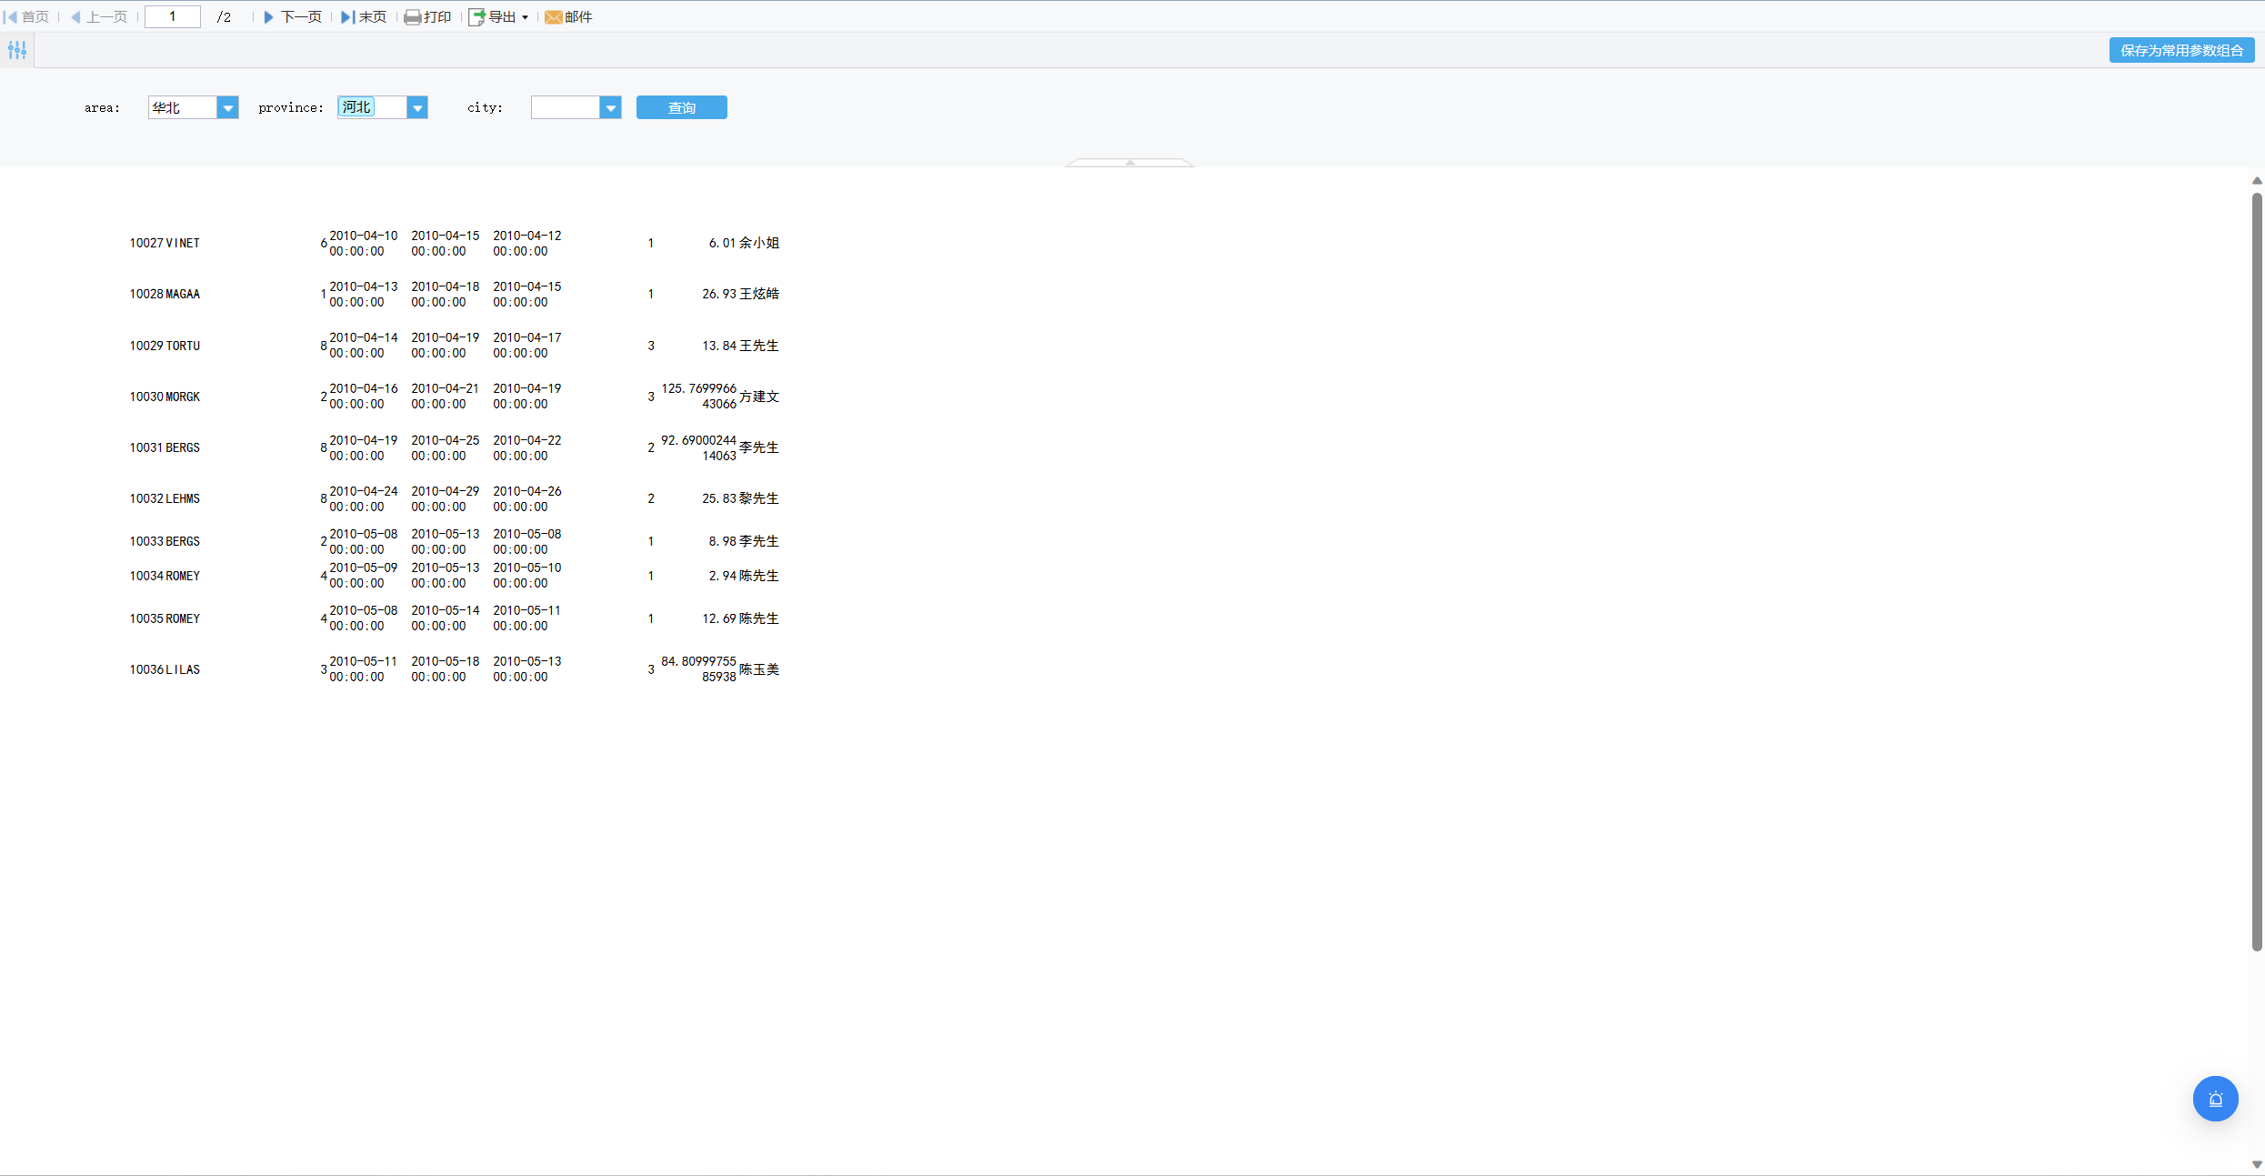Click 保存为常用参数组合 button

(2181, 50)
